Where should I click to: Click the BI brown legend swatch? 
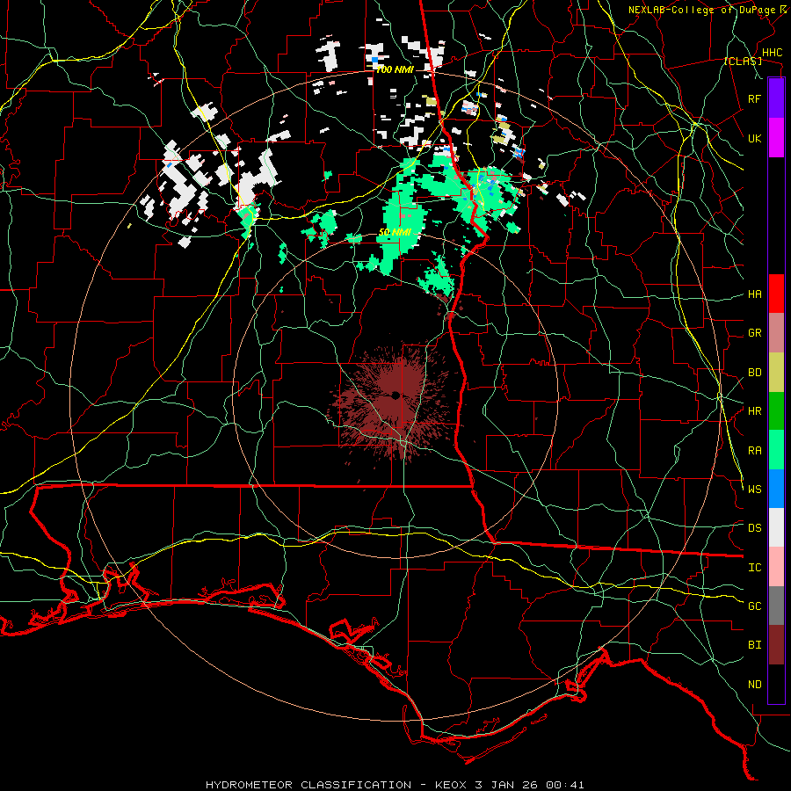[x=776, y=645]
